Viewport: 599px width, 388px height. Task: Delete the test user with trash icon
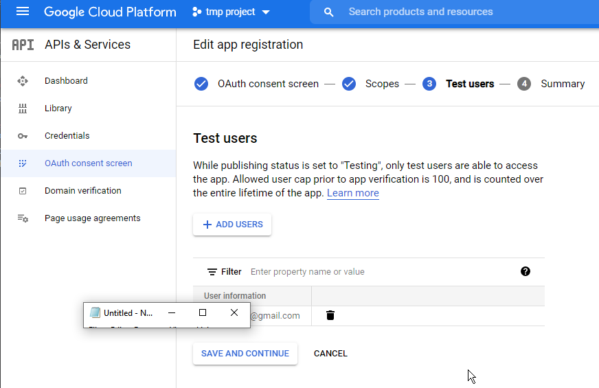tap(330, 315)
